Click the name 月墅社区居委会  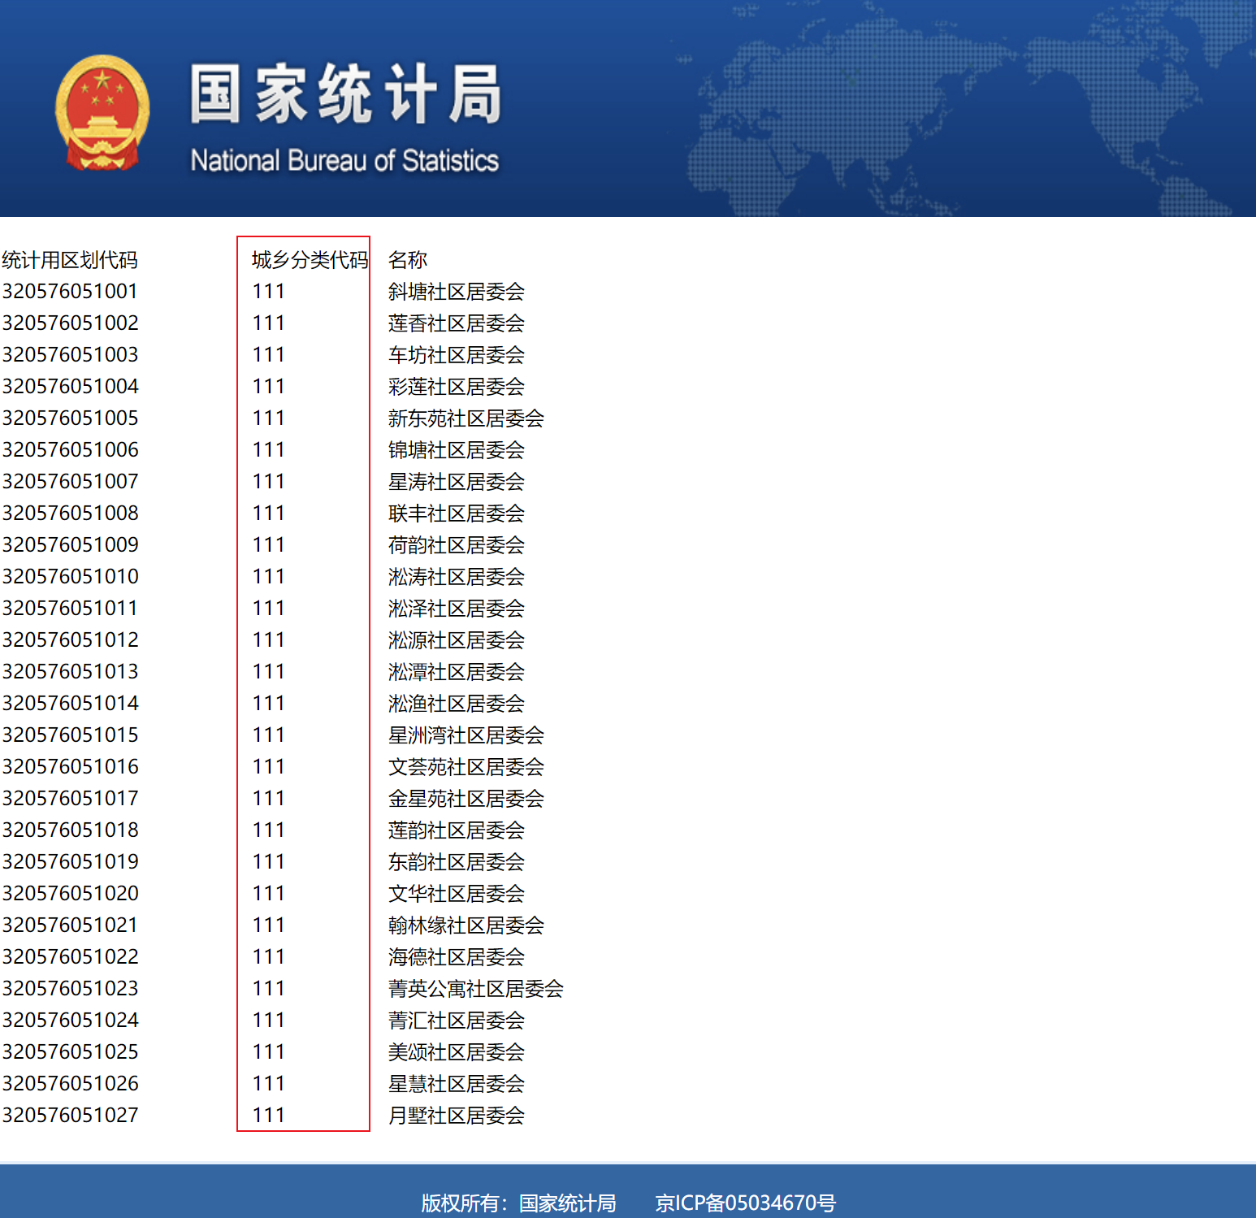(457, 1116)
